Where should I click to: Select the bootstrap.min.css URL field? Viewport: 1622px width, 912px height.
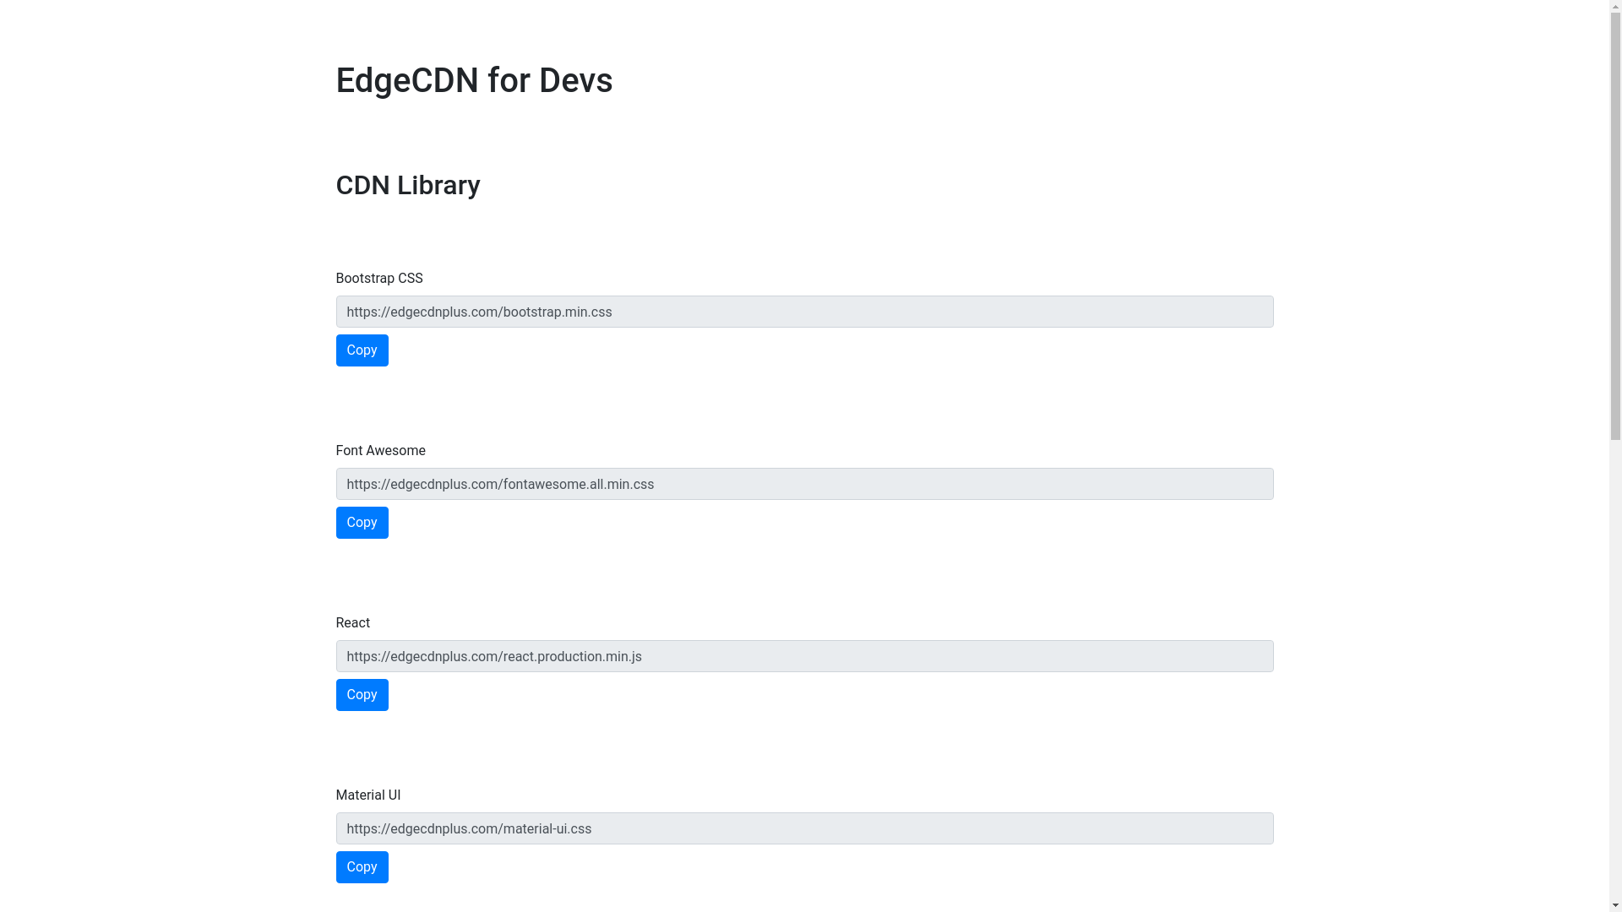(x=804, y=312)
